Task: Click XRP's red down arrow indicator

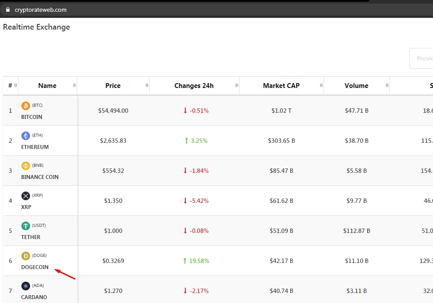Action: pos(185,201)
